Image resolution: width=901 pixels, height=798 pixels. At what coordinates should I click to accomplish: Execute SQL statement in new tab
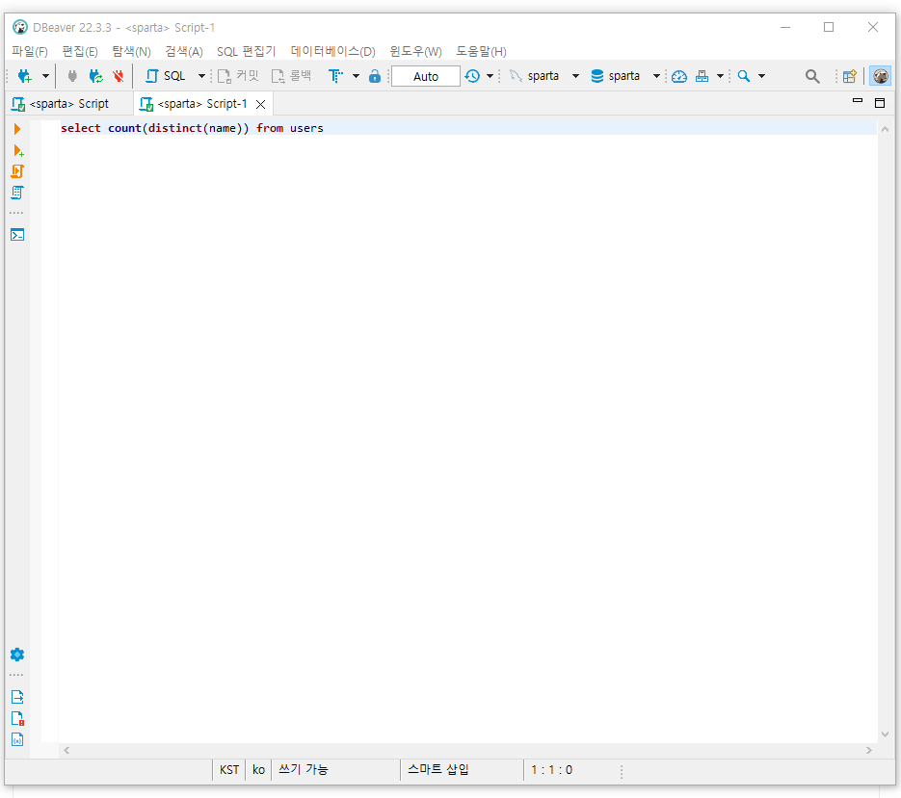(17, 151)
